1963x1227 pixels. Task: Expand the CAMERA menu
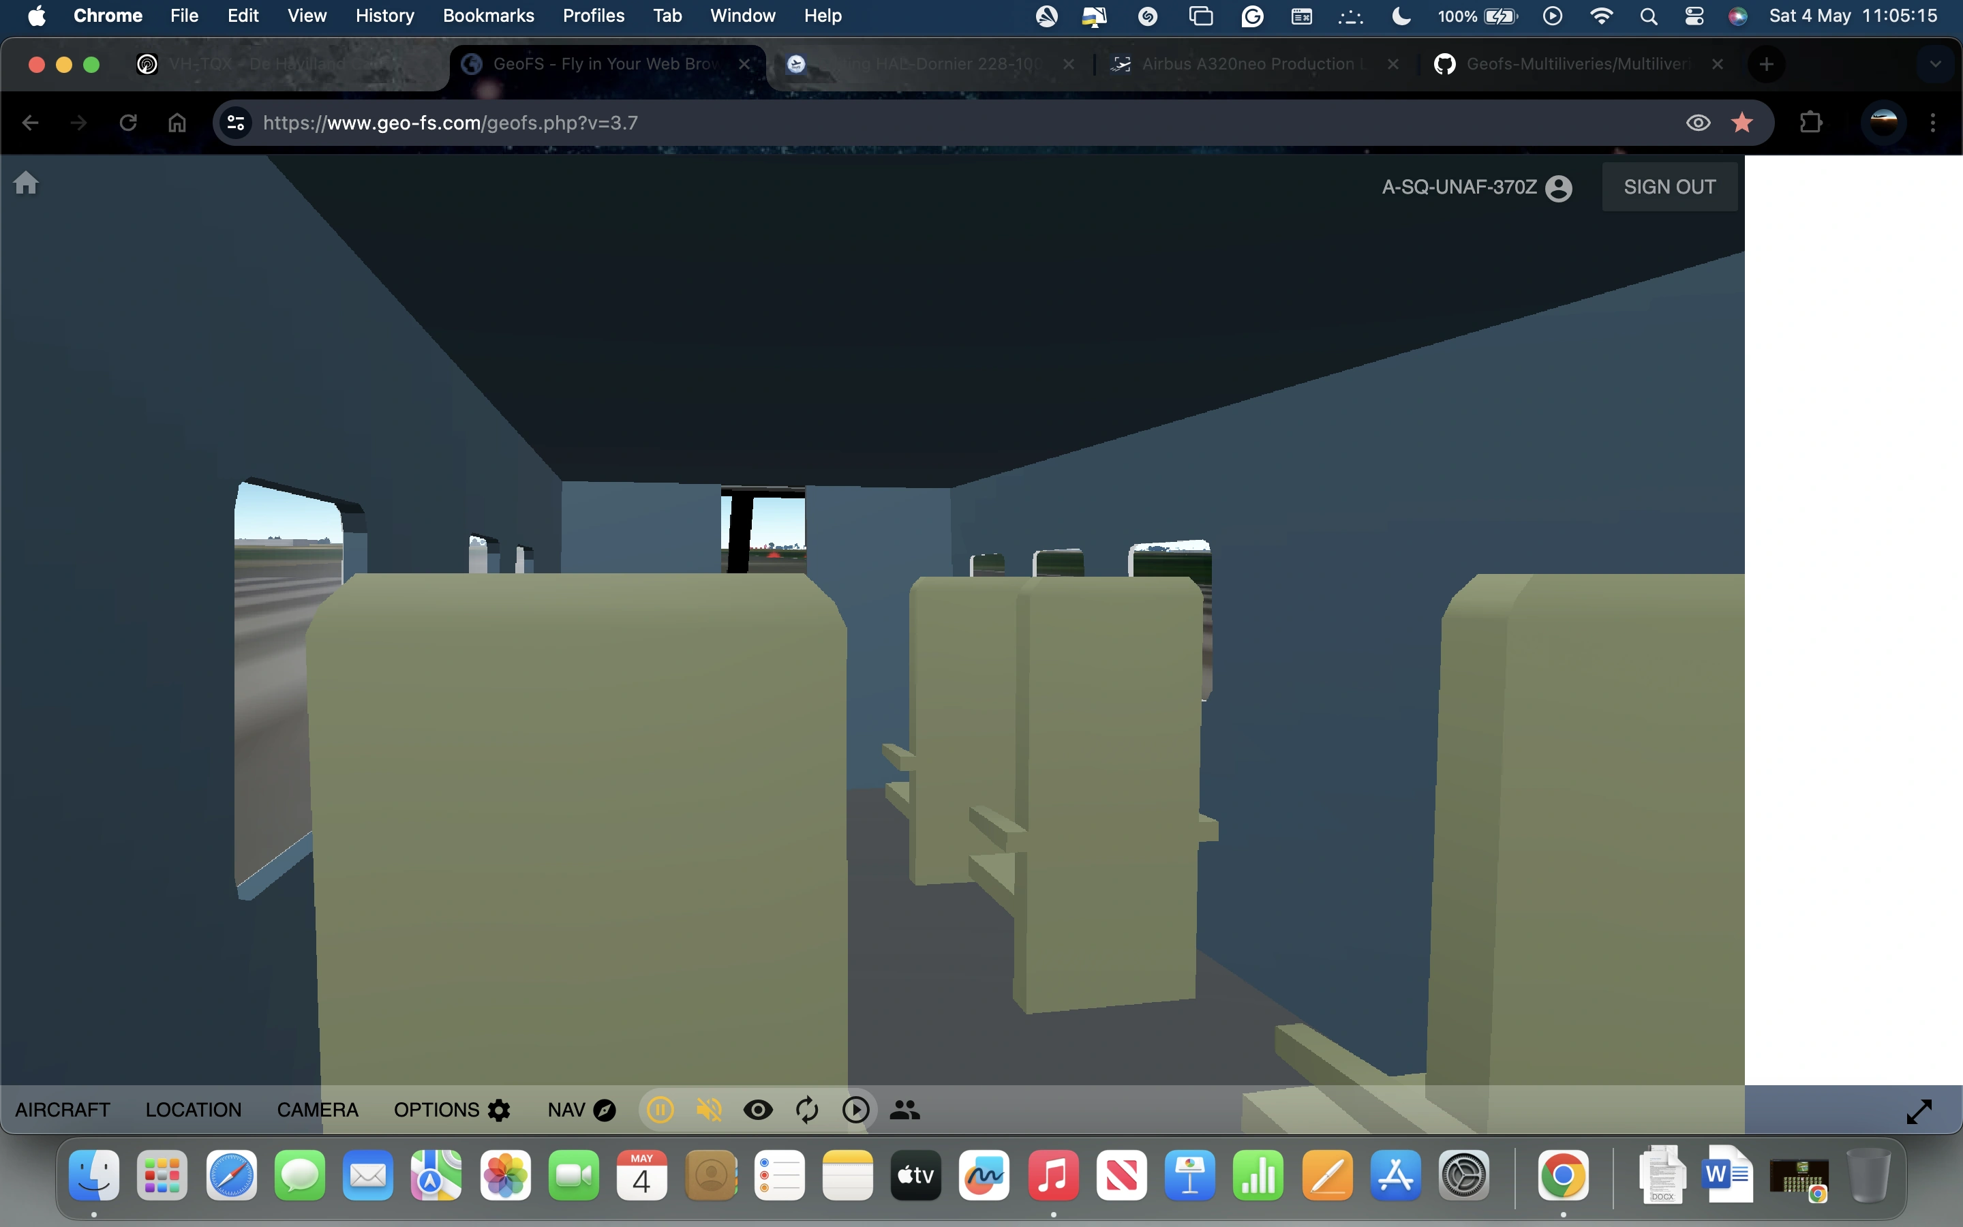tap(317, 1109)
